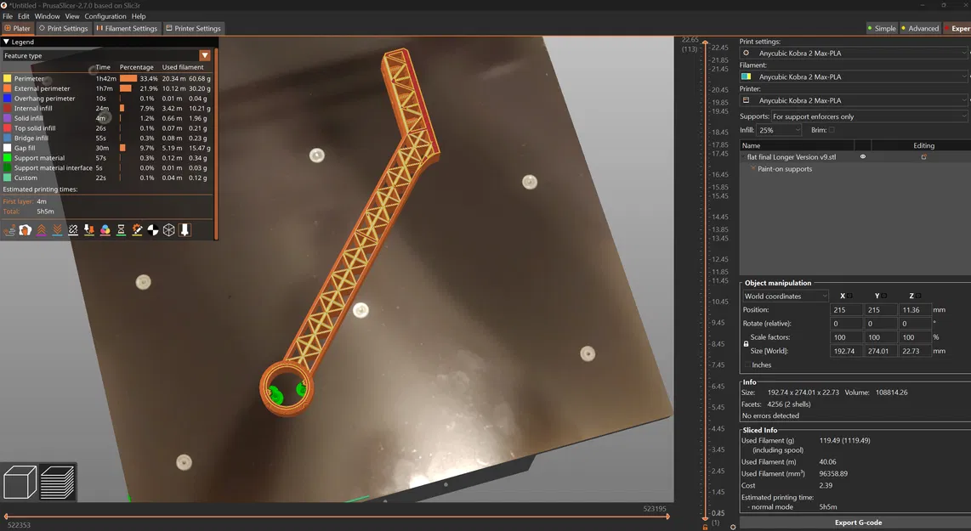Expand the Infill 25% combo box
Viewport: 971px width, 531px height.
pos(779,130)
